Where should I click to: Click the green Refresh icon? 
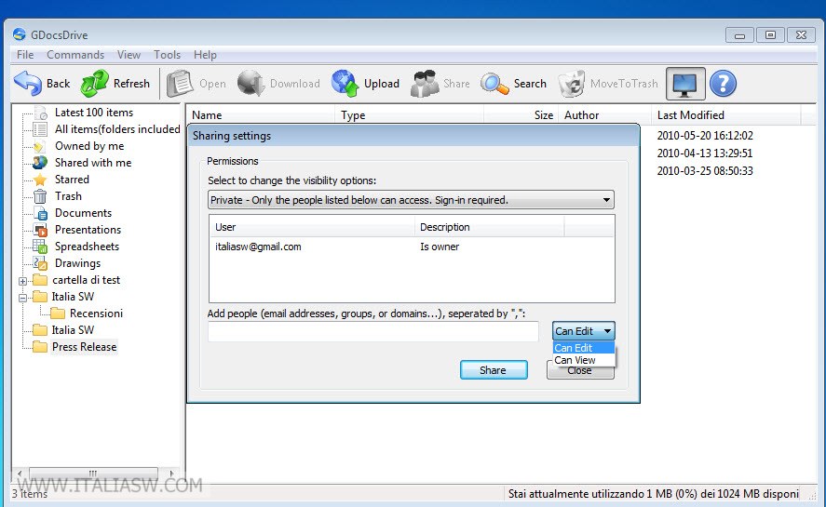point(95,83)
